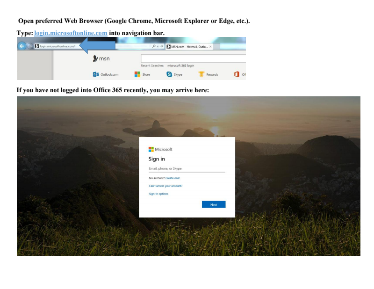Screen dimensions: 374x289
Task: Click the browser forward arrow button
Action: click(x=30, y=46)
